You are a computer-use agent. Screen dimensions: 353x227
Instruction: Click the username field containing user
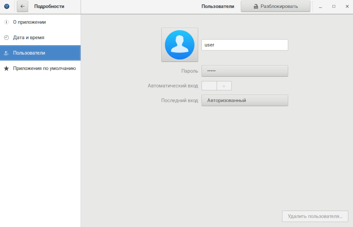pyautogui.click(x=245, y=45)
